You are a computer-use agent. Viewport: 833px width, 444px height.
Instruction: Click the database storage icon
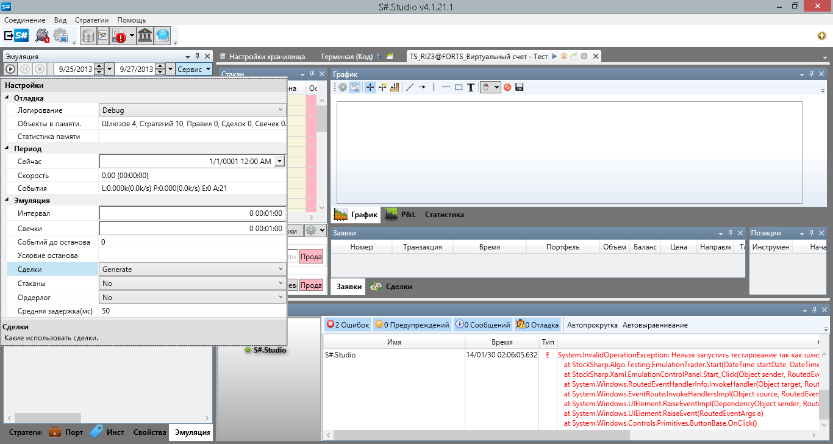(88, 36)
